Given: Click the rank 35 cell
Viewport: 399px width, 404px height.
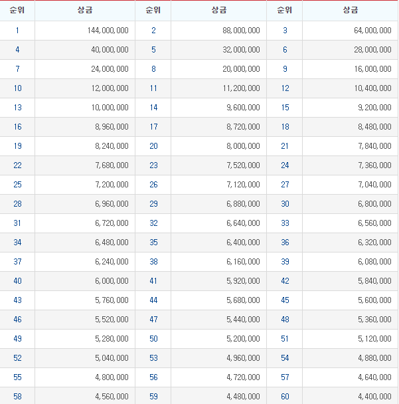Looking at the screenshot, I should click(x=153, y=243).
